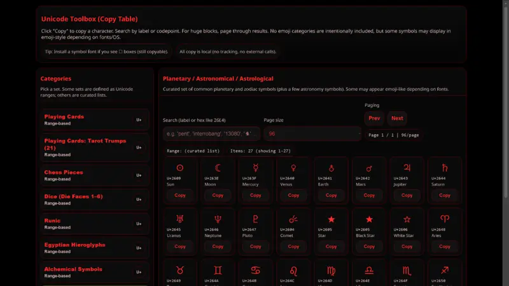Click the Black Star glyph

click(369, 219)
